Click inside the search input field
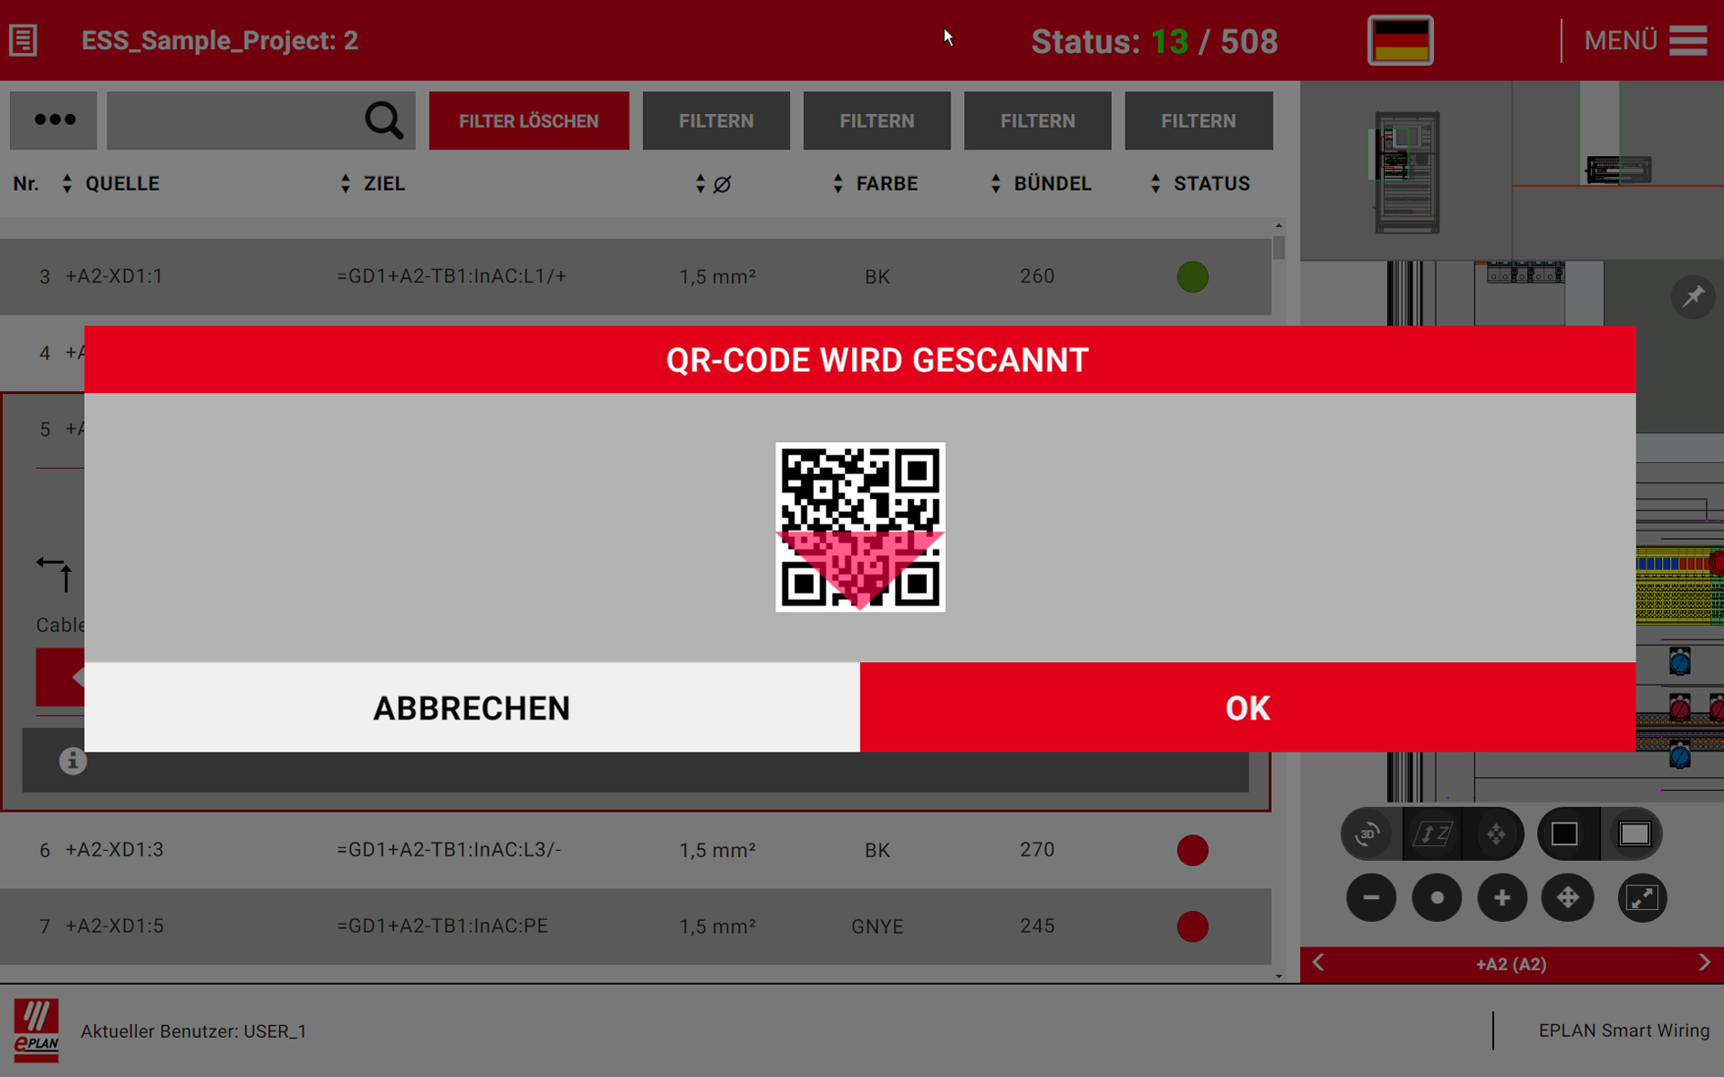 click(x=233, y=120)
